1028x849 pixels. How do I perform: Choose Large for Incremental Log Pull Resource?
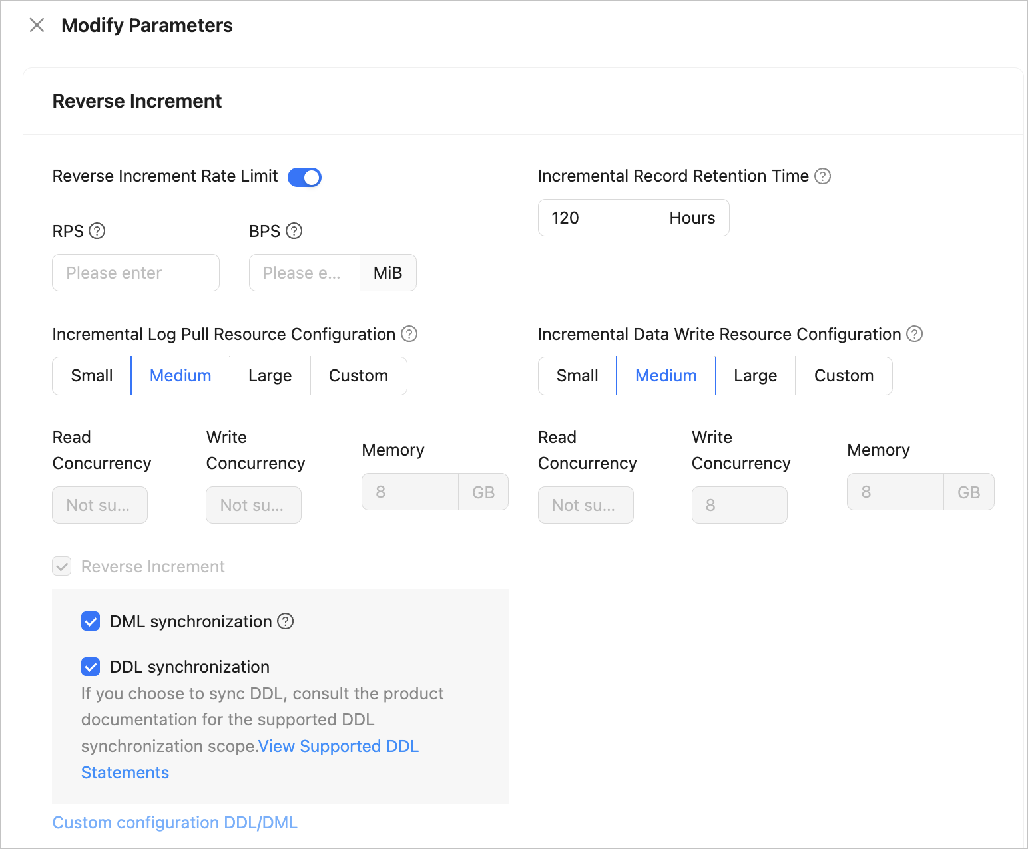pyautogui.click(x=270, y=376)
